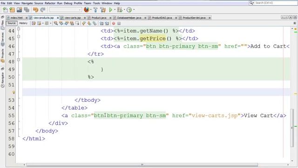The height and width of the screenshot is (168, 298).
Task: Collapse code fold at line 44
Action: (19, 29)
